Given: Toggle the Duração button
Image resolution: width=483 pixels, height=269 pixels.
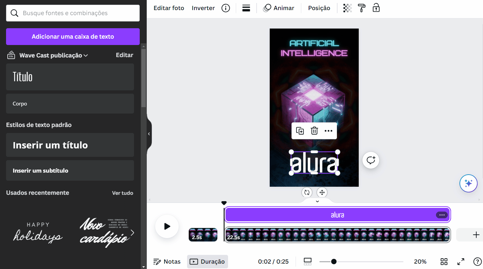Looking at the screenshot, I should [208, 262].
